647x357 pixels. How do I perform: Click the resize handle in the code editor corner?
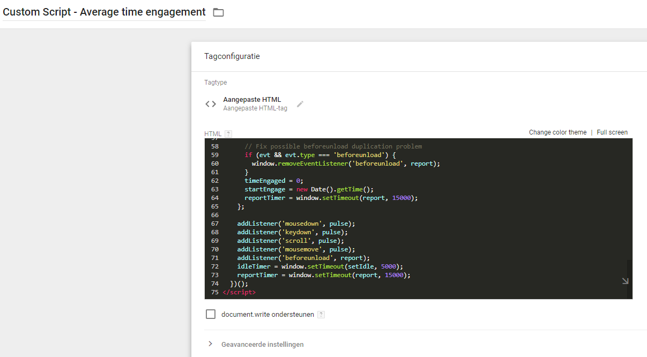tap(625, 281)
